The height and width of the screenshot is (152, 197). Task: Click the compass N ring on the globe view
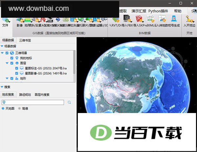(173, 52)
